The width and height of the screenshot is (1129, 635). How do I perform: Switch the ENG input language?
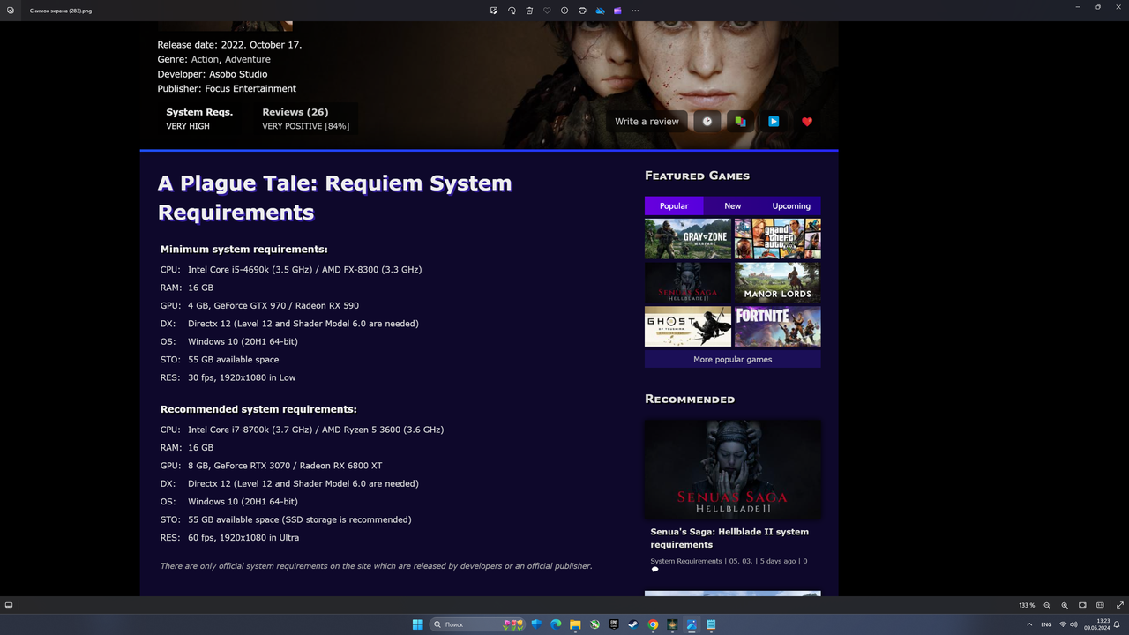tap(1046, 624)
